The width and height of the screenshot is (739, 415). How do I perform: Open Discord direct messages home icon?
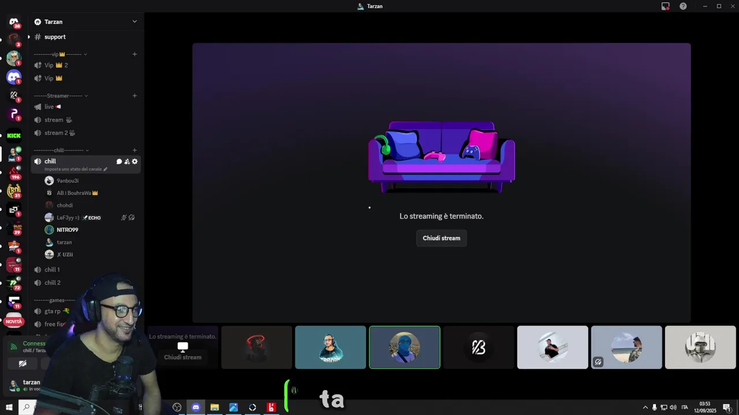tap(14, 22)
